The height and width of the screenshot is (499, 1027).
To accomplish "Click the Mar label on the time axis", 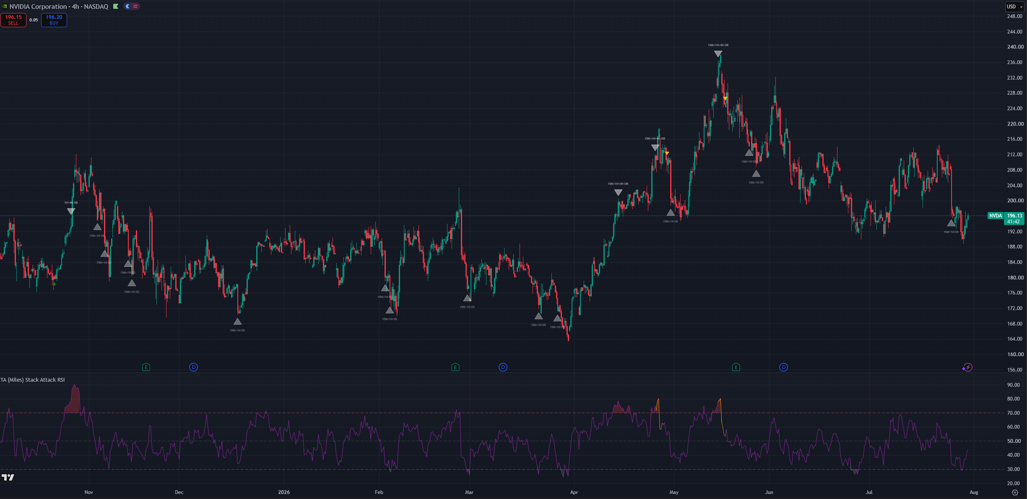I will [469, 492].
